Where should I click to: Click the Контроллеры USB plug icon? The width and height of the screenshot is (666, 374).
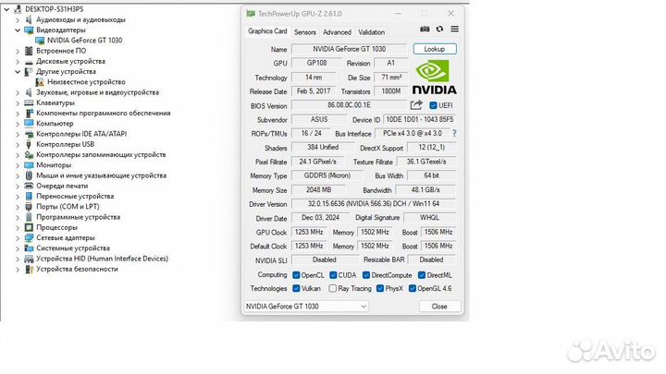pos(29,144)
